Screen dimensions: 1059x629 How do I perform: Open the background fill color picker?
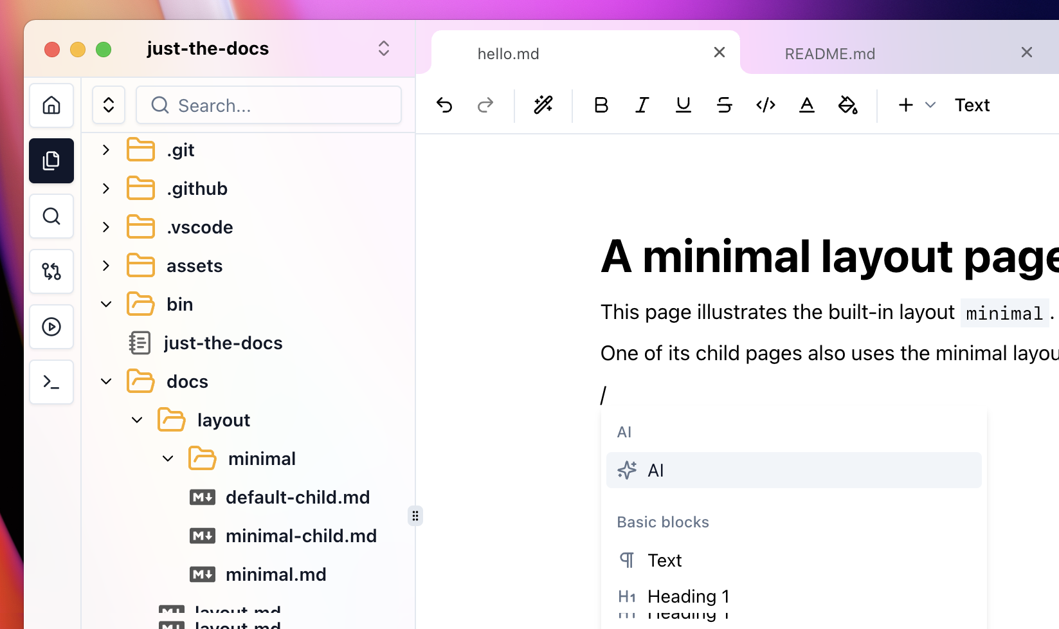point(848,105)
